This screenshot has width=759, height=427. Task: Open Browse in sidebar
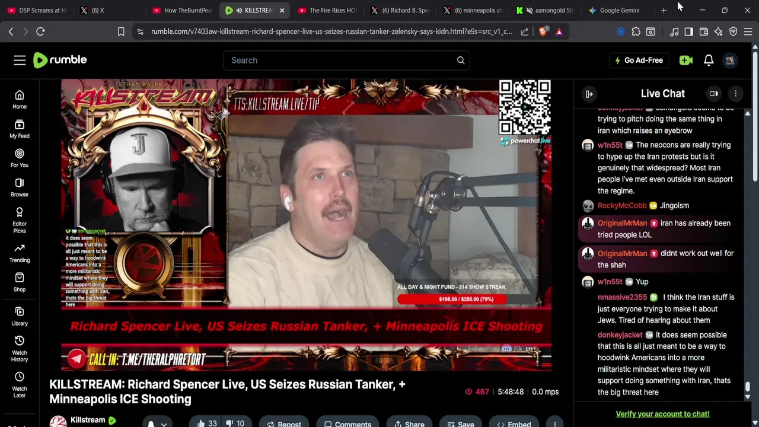pos(20,187)
